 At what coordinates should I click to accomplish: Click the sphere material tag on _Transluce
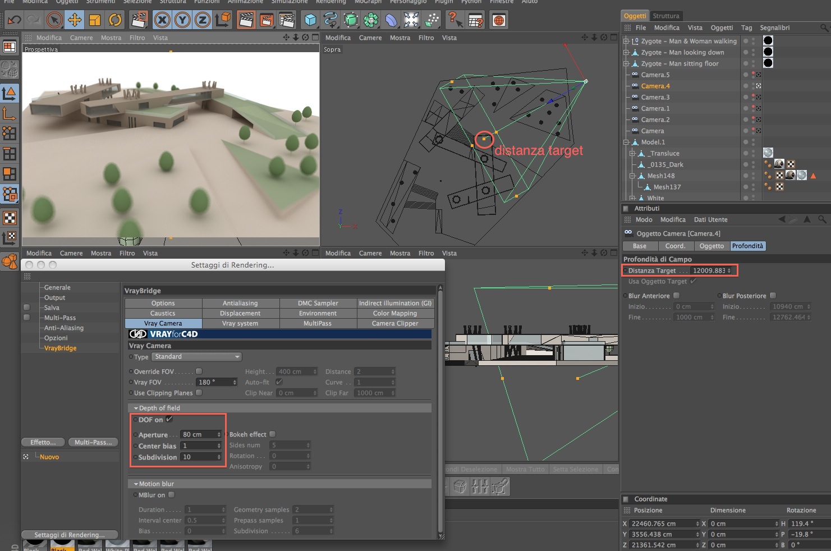pos(768,153)
